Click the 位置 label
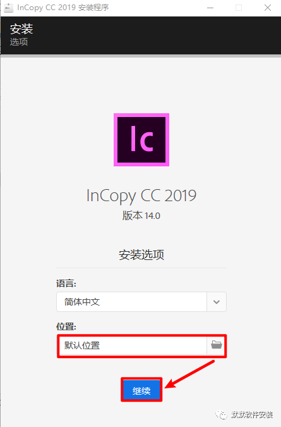Screen dimensions: 281x427 (x=66, y=326)
